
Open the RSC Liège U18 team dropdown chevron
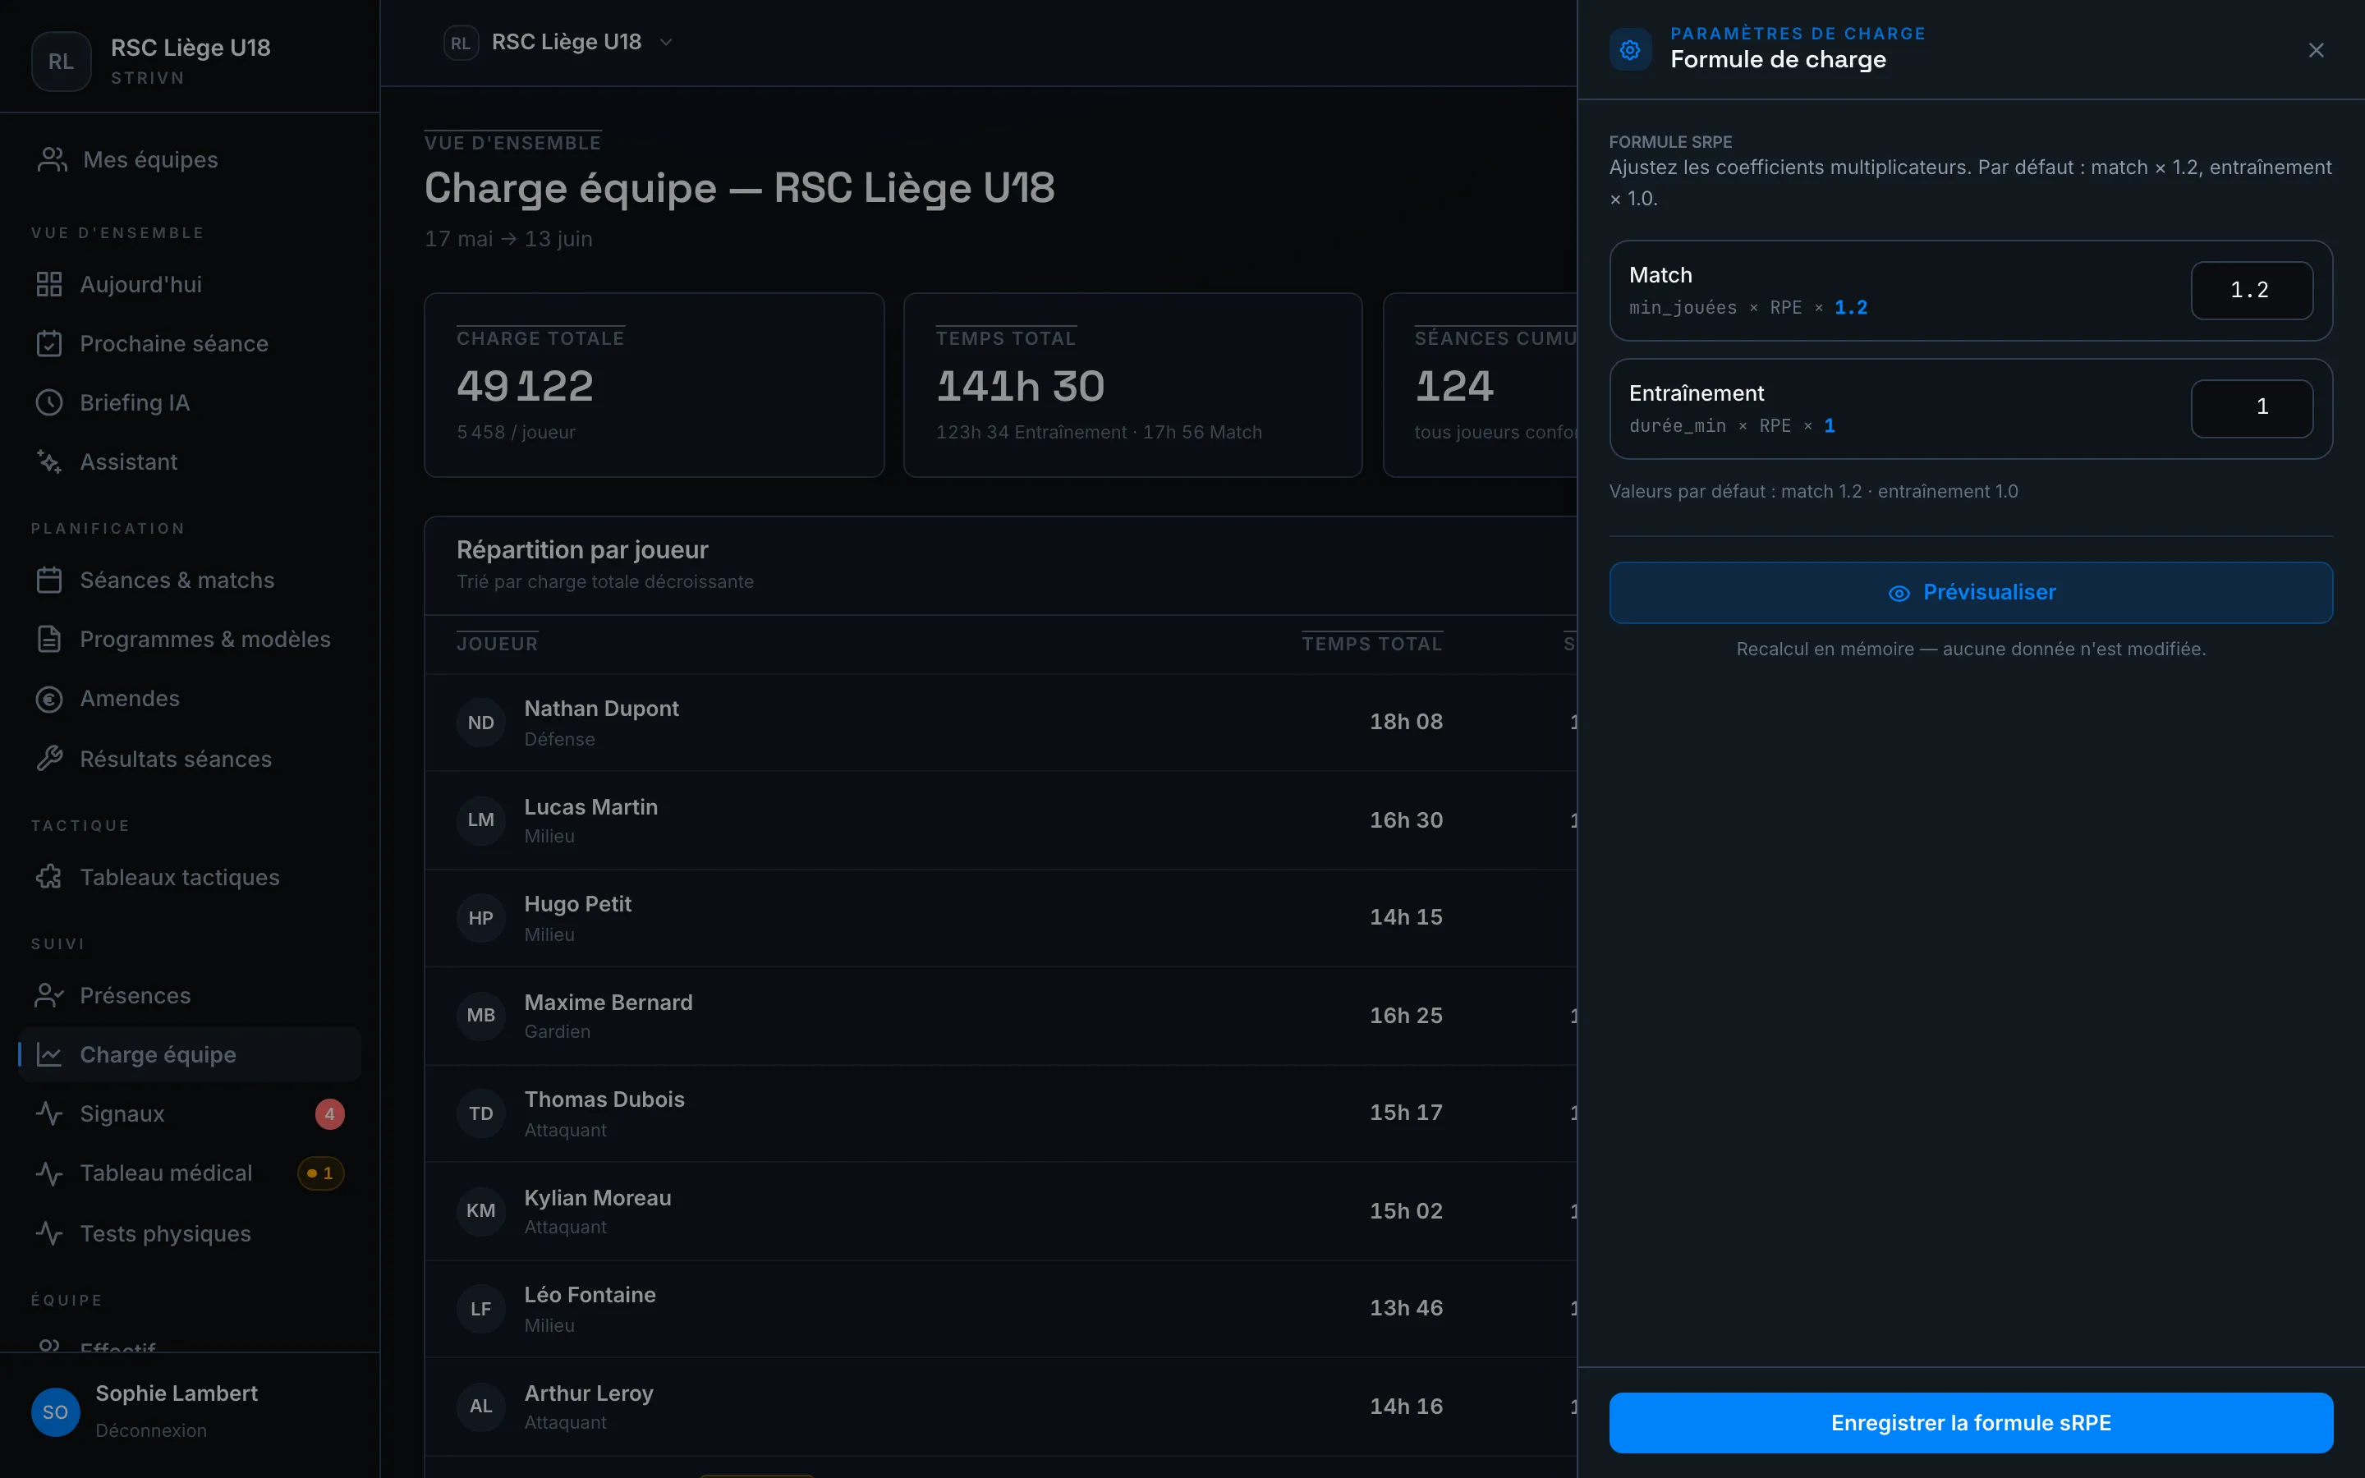coord(667,42)
